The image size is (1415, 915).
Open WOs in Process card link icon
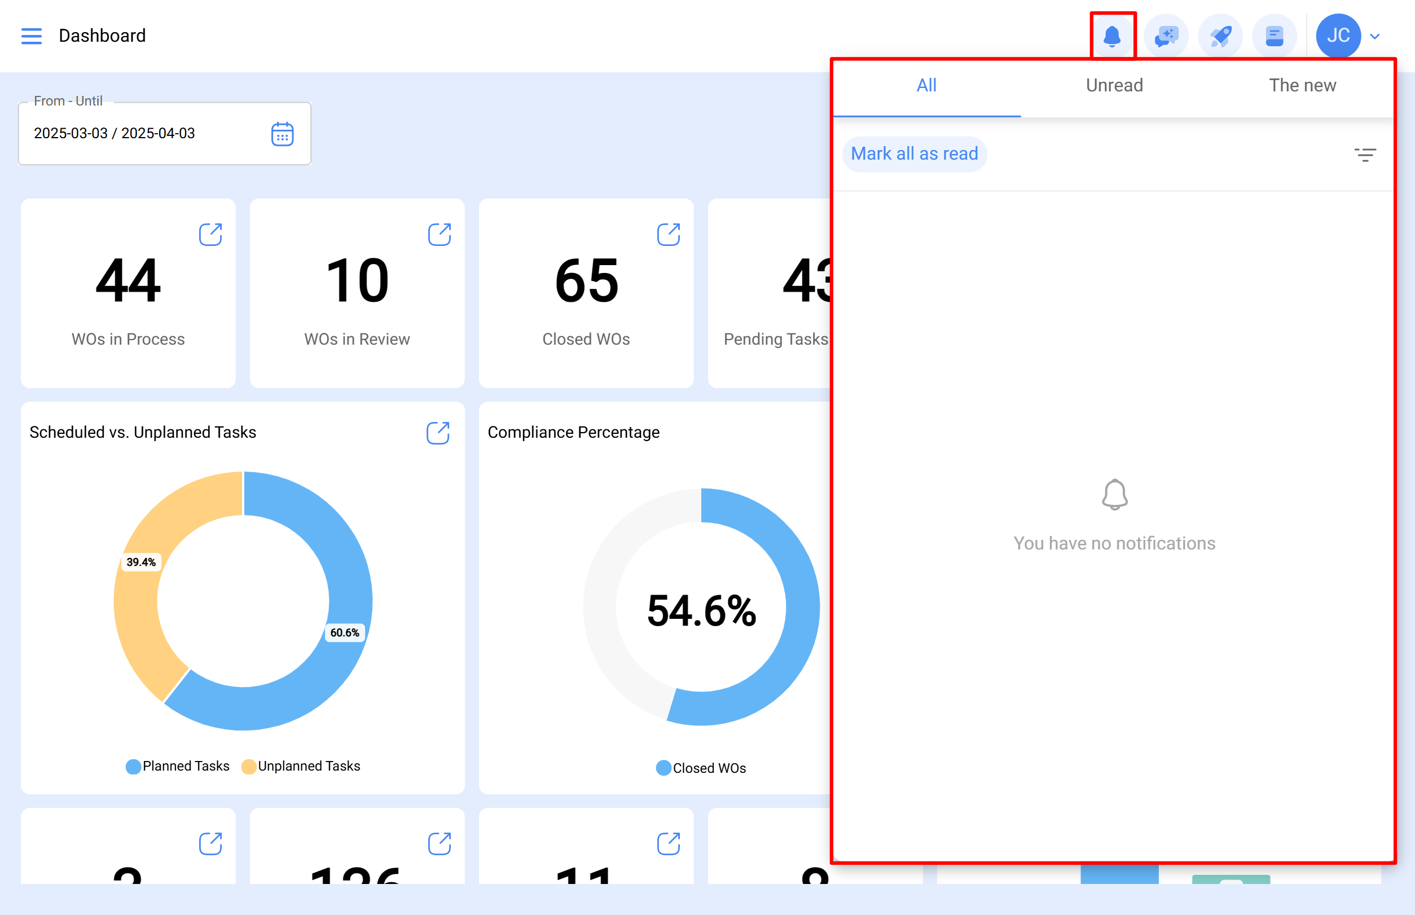[x=210, y=234]
